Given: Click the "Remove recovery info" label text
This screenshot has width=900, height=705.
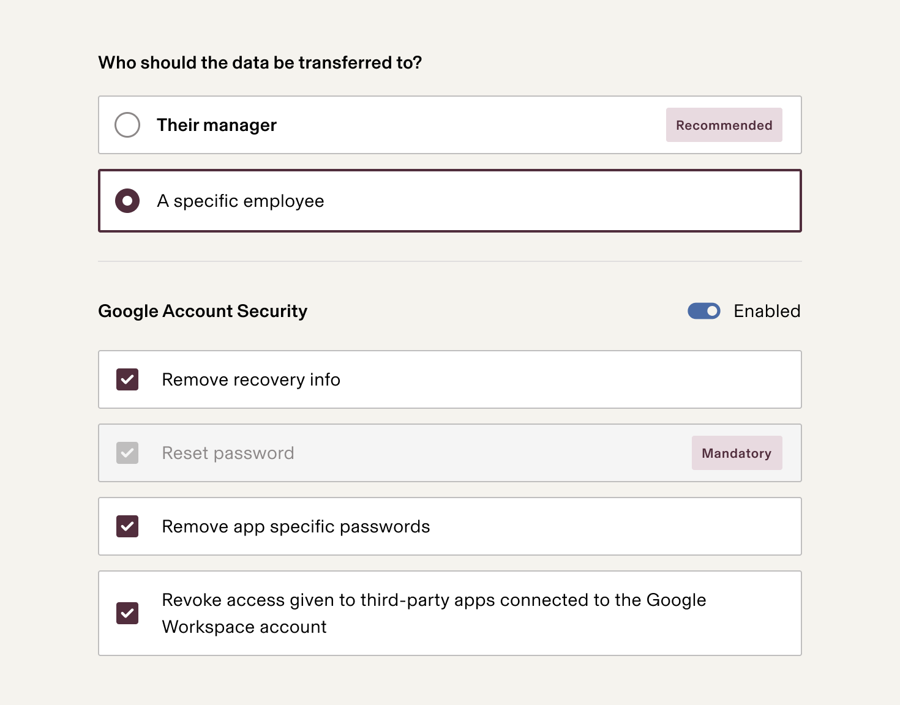Looking at the screenshot, I should click(251, 379).
